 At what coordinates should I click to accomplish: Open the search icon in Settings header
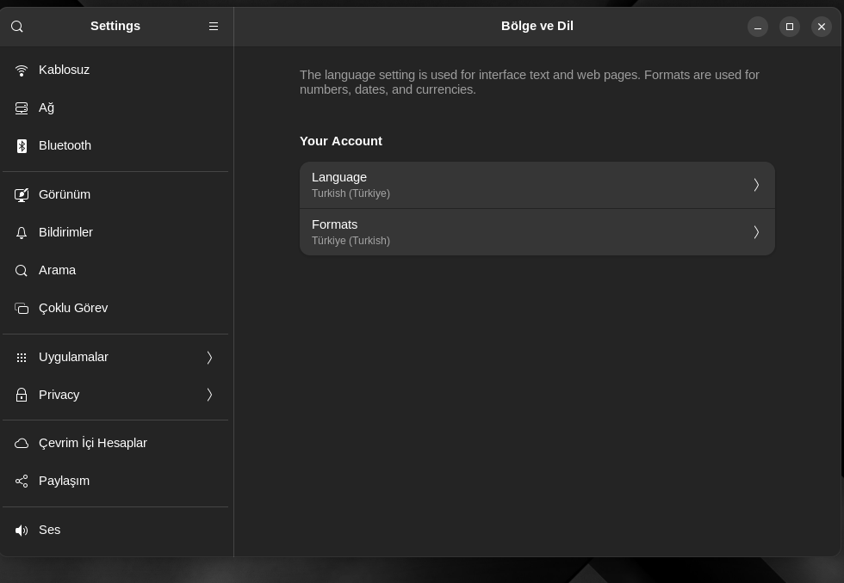pos(16,27)
